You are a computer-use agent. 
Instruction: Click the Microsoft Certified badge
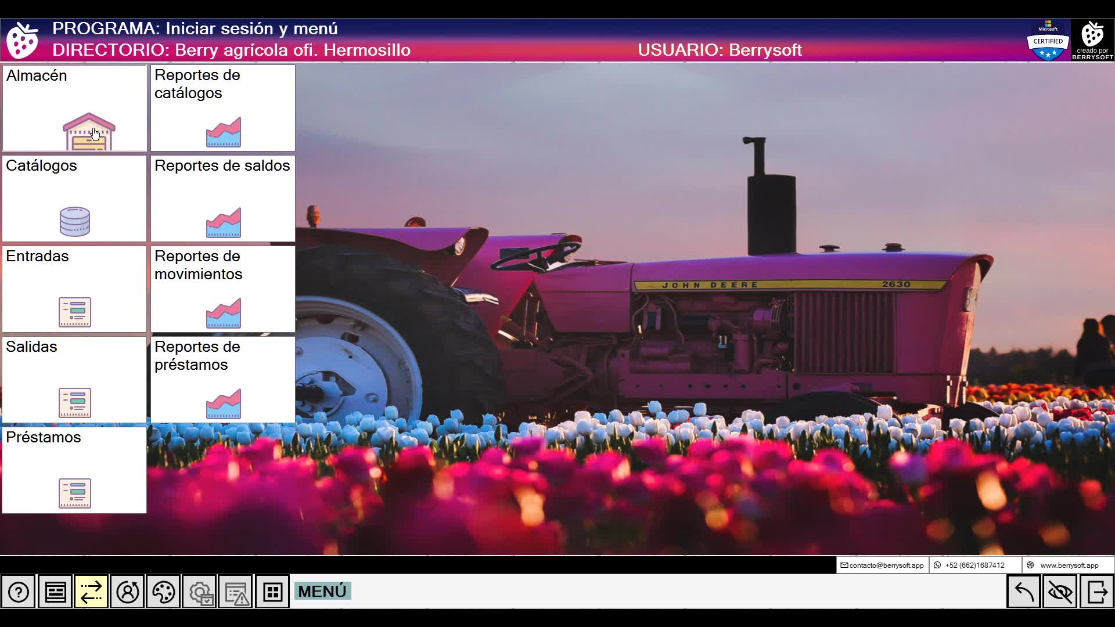pyautogui.click(x=1048, y=40)
